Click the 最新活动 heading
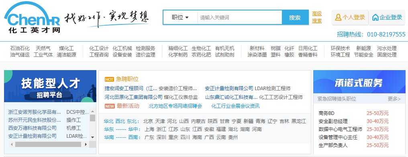The image size is (408, 157). tap(128, 106)
